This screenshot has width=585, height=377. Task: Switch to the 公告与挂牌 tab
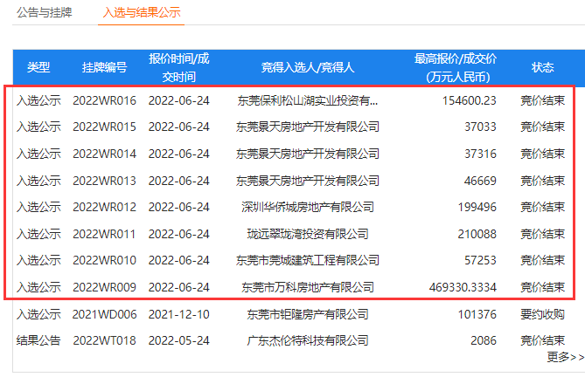pos(45,12)
